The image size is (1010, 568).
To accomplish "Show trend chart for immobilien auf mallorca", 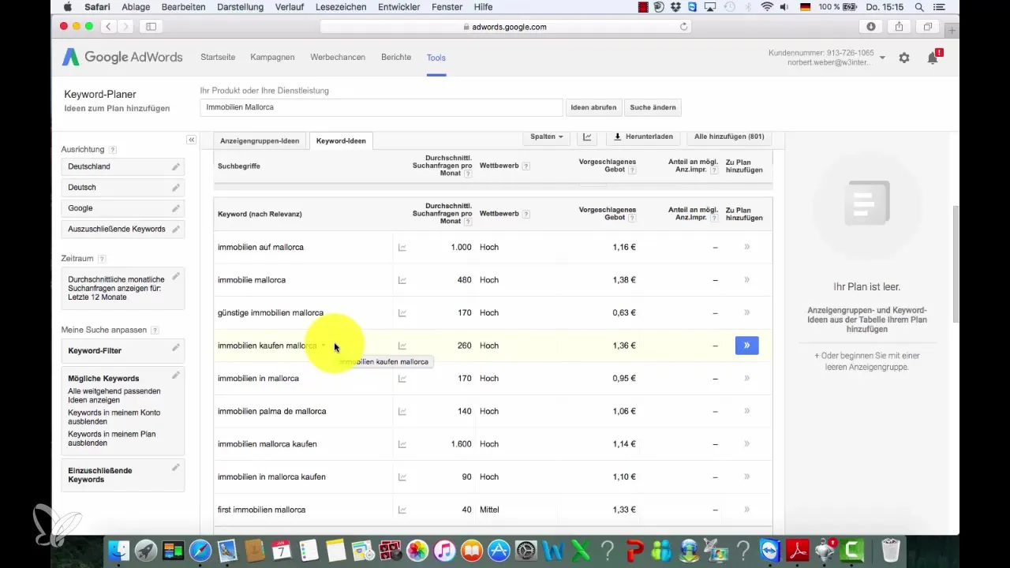I will pyautogui.click(x=402, y=248).
